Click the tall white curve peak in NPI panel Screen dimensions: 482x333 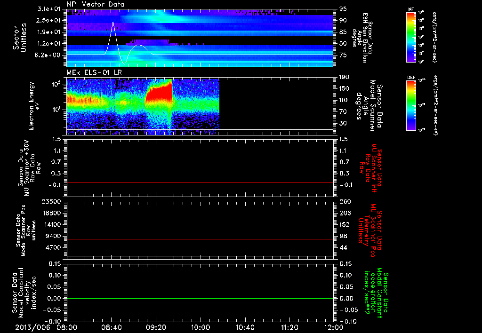(x=113, y=22)
